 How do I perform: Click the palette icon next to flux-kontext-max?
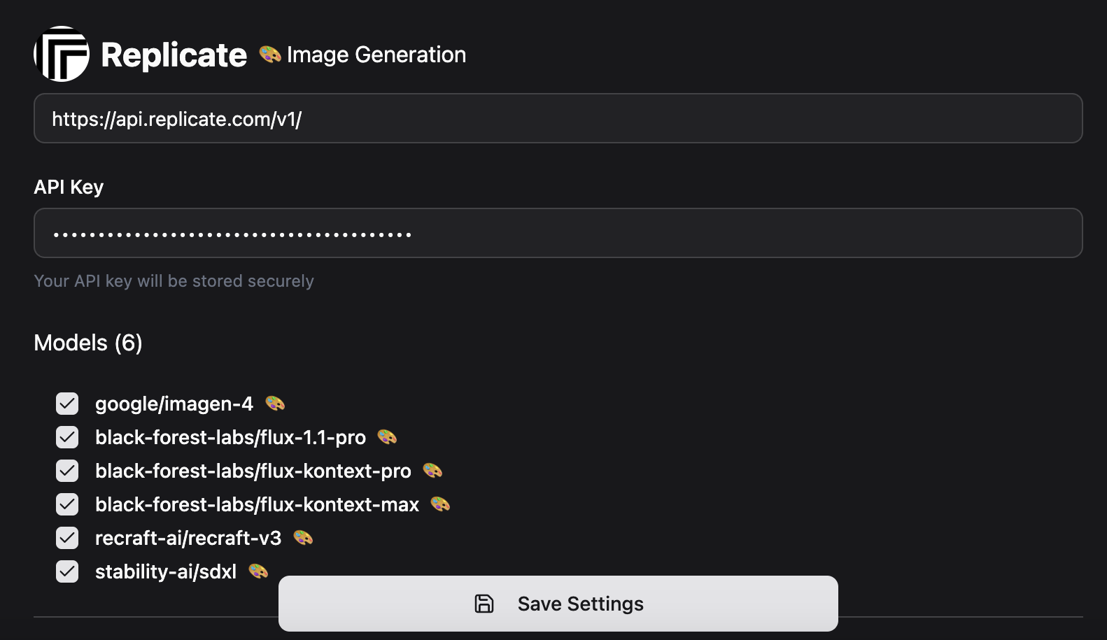440,504
